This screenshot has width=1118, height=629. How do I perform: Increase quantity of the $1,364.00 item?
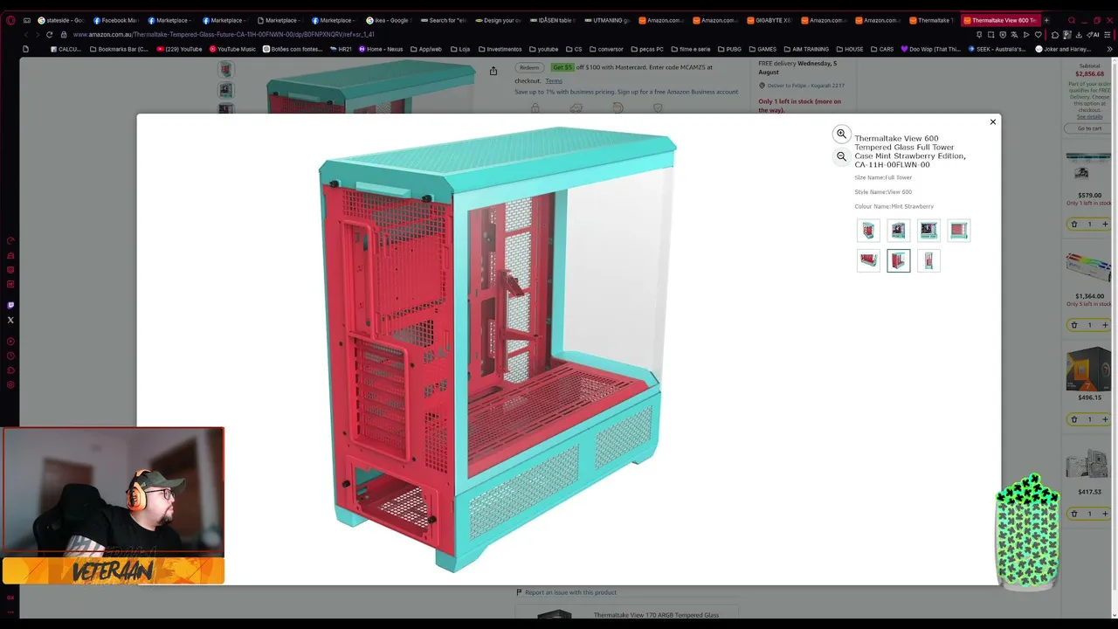coord(1105,325)
